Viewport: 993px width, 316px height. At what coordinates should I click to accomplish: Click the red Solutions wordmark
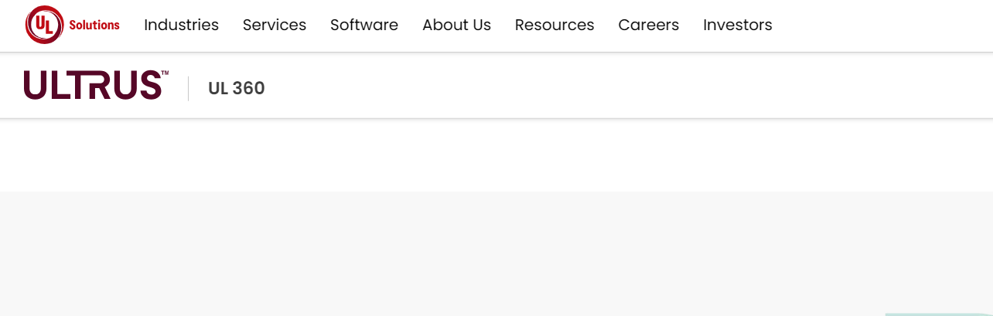[94, 25]
